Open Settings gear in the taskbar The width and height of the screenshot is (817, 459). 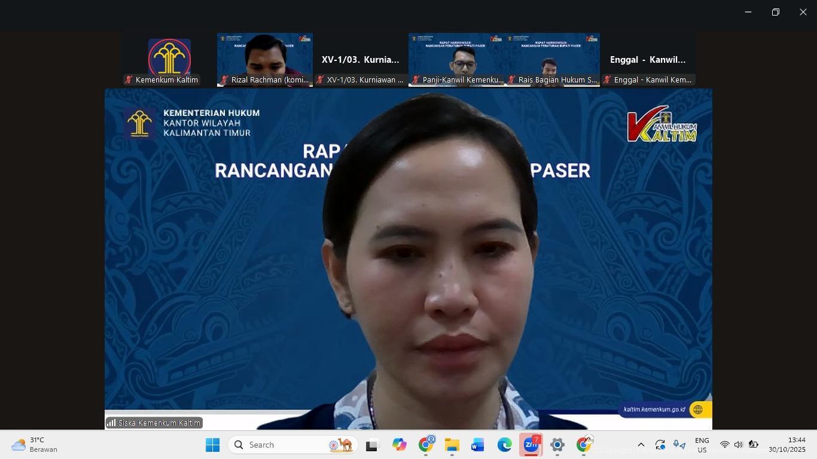[557, 445]
